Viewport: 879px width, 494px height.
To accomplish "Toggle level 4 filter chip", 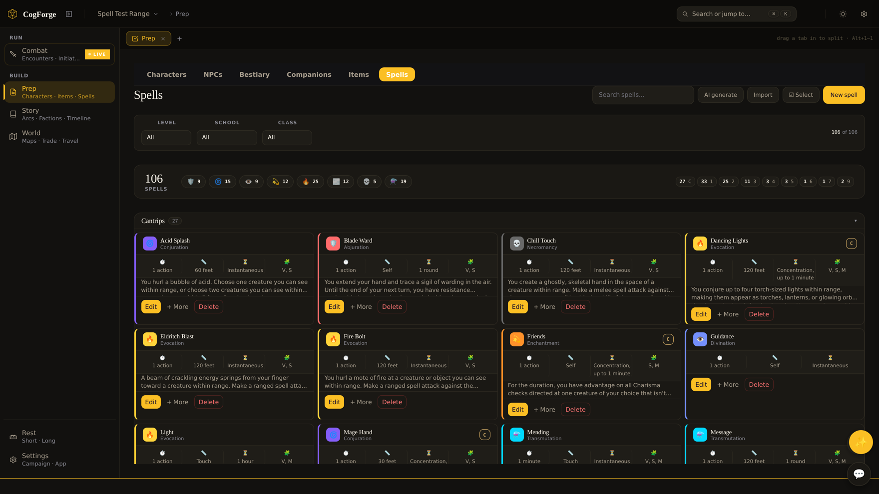I will tap(771, 182).
